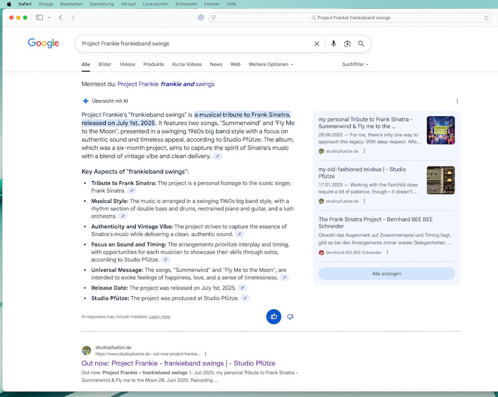This screenshot has width=498, height=397.
Task: Click the mixbus hardware thumbnail
Action: click(x=441, y=180)
